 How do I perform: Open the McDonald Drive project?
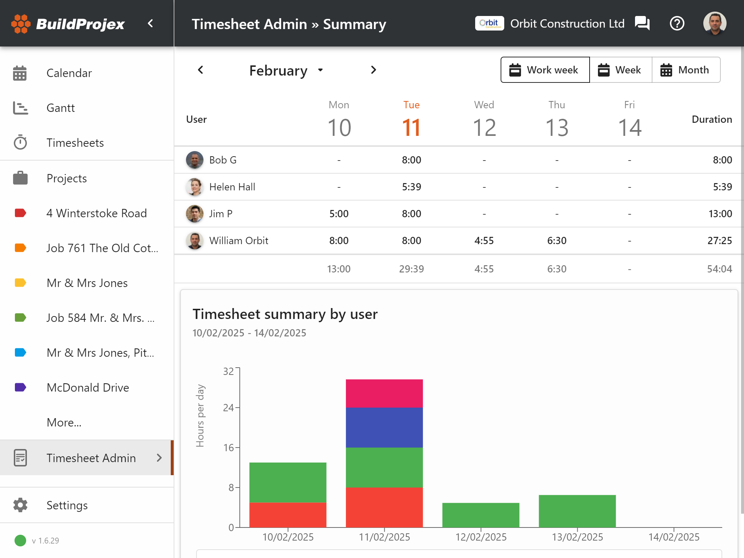tap(88, 388)
